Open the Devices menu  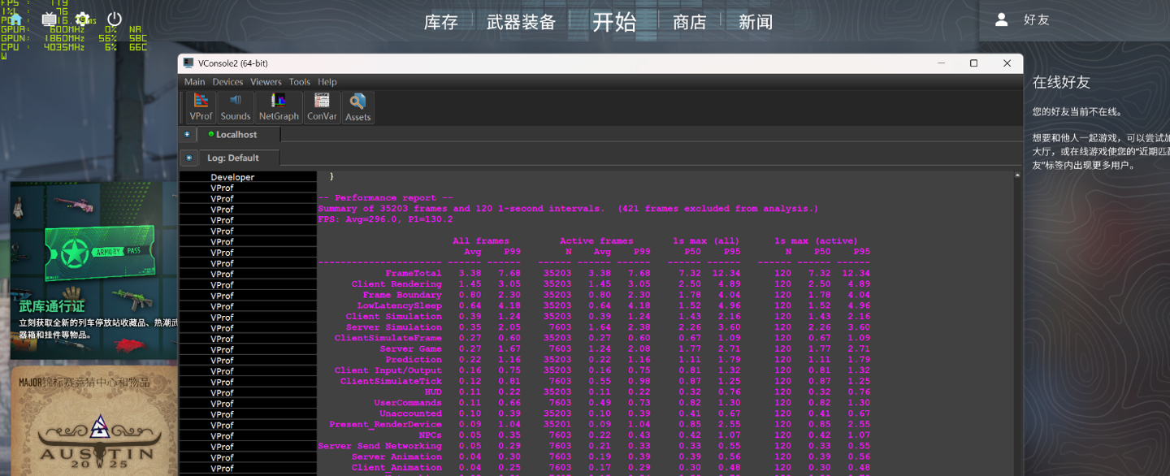coord(227,82)
